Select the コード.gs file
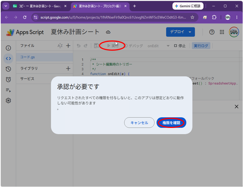The width and height of the screenshot is (243, 187). 44,57
